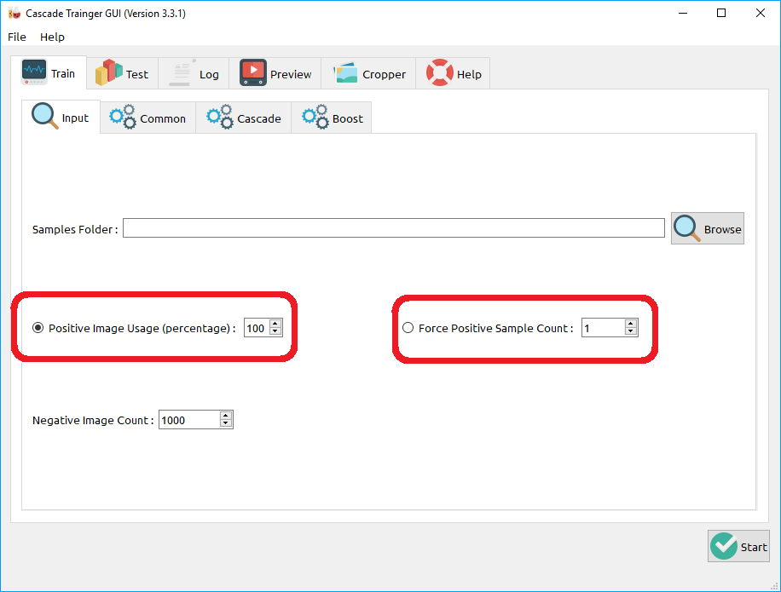Click the Boost tab gears icon
781x592 pixels.
[x=315, y=117]
